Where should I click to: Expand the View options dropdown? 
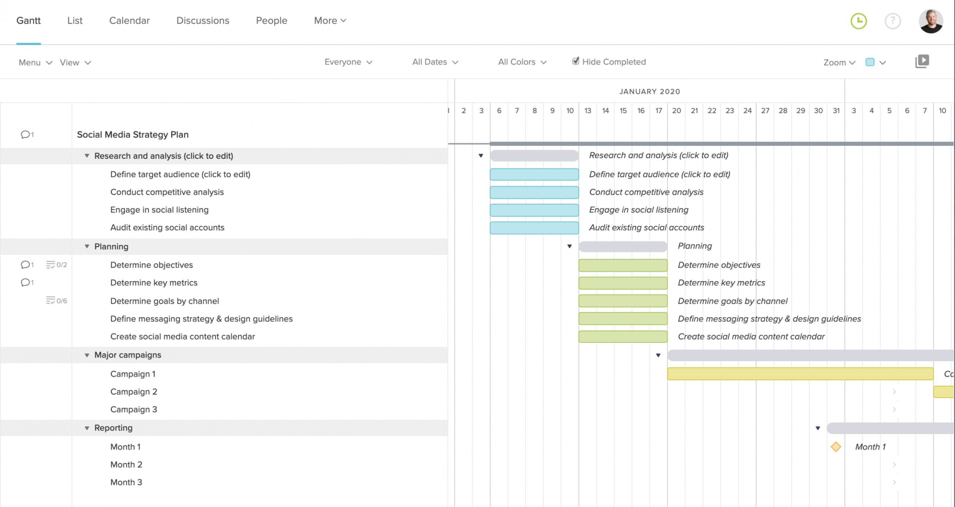[75, 63]
